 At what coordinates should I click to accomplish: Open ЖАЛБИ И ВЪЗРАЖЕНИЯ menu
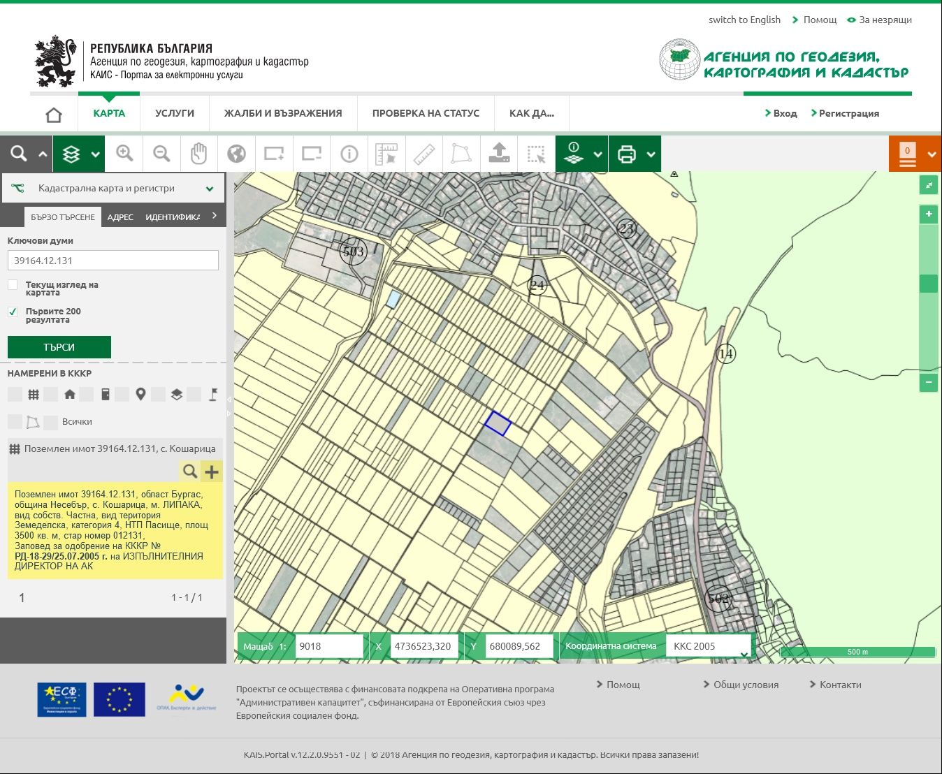(x=283, y=113)
